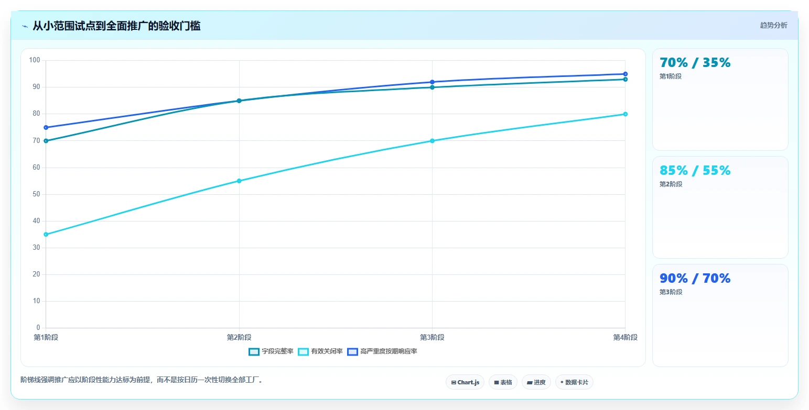809x410 pixels.
Task: Toggle 高严重度按期响应率 legend swatch
Action: (x=352, y=351)
